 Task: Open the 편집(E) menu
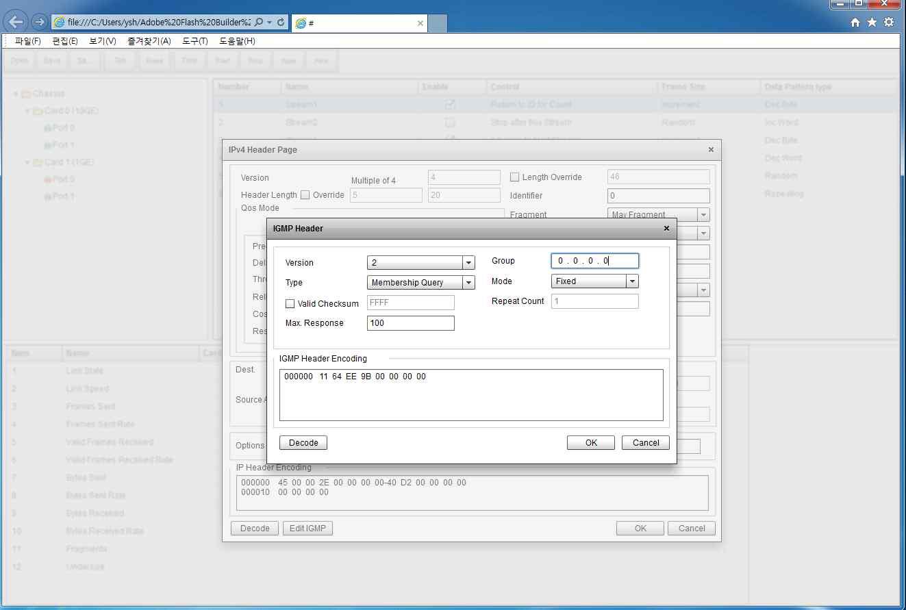[65, 41]
